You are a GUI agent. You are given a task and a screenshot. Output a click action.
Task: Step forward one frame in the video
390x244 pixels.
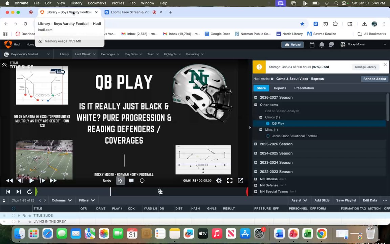(42, 181)
